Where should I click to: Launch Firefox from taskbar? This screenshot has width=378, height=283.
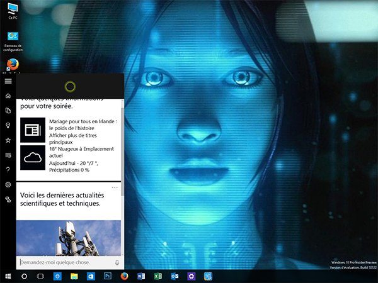(x=124, y=276)
